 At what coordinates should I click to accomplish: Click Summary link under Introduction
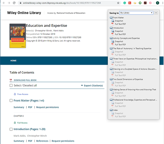tap(19, 141)
